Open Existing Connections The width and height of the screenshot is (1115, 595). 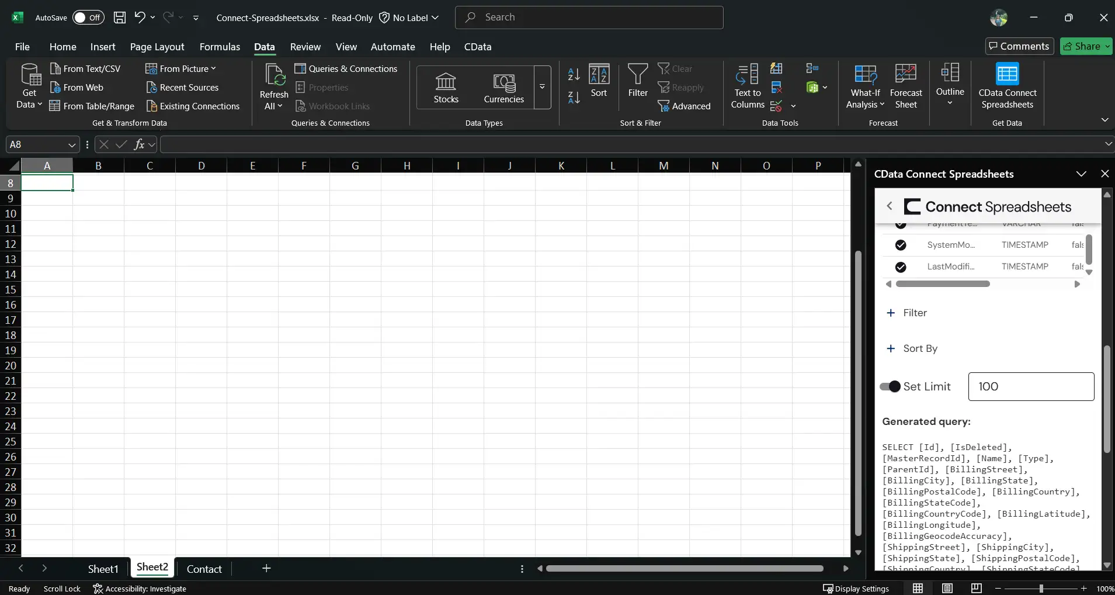[193, 106]
